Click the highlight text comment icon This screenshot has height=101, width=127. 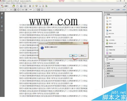pyautogui.click(x=37, y=6)
